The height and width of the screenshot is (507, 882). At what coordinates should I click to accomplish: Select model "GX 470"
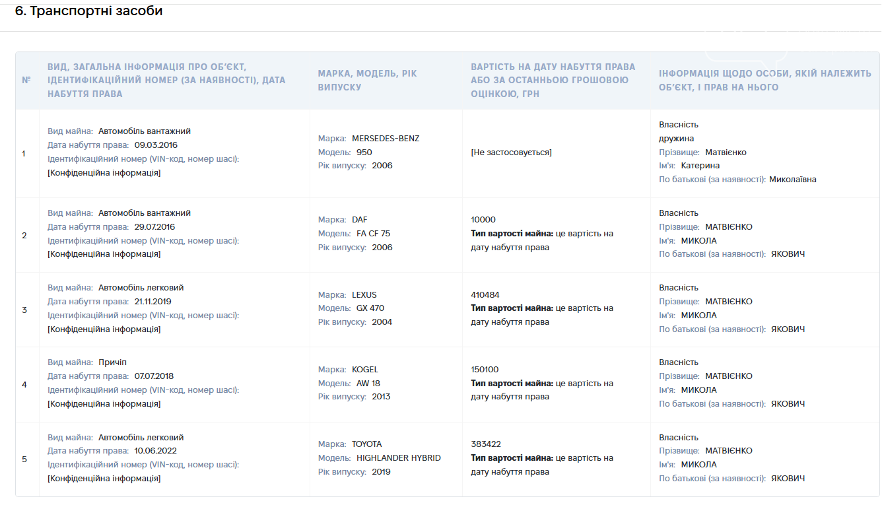pos(370,308)
